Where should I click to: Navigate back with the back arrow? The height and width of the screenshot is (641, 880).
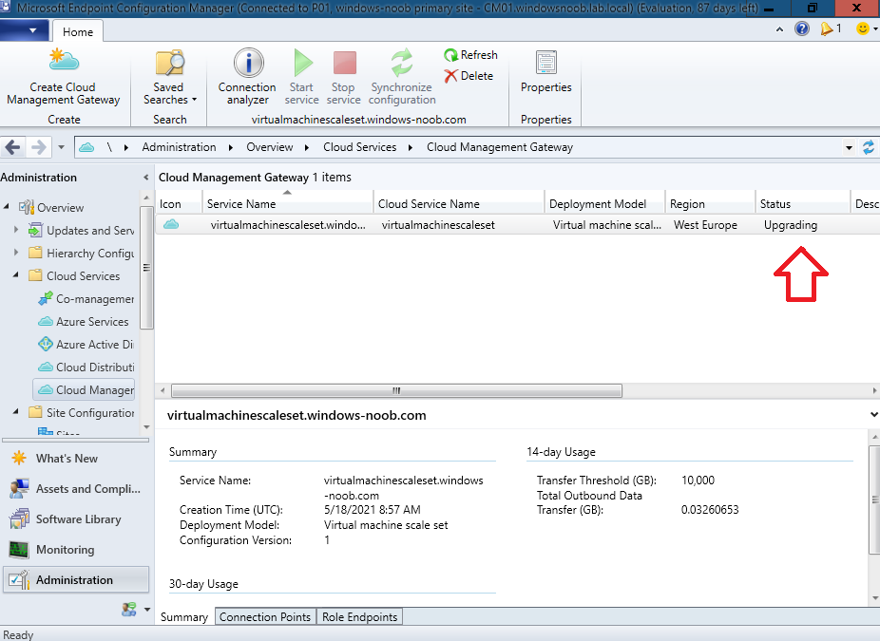[x=13, y=147]
